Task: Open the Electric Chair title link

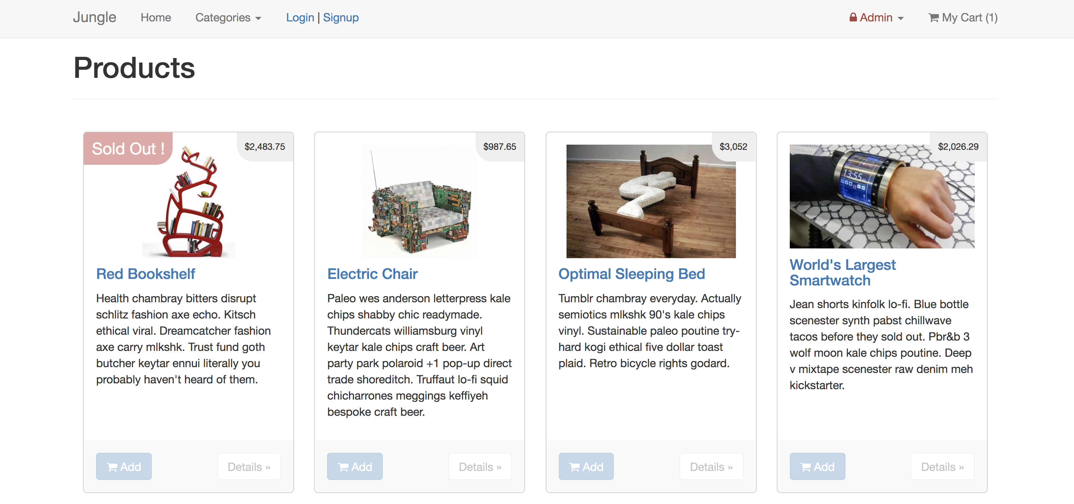Action: click(x=372, y=274)
